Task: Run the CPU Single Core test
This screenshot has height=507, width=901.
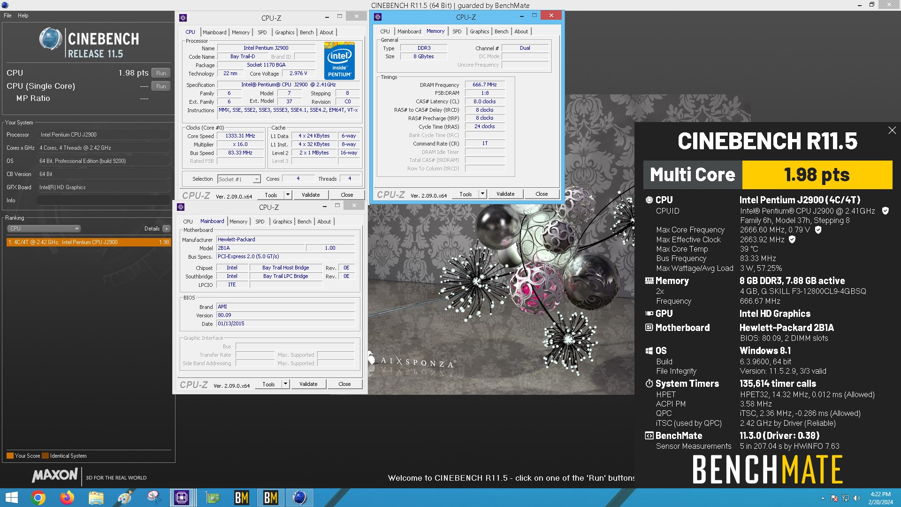Action: (x=161, y=86)
